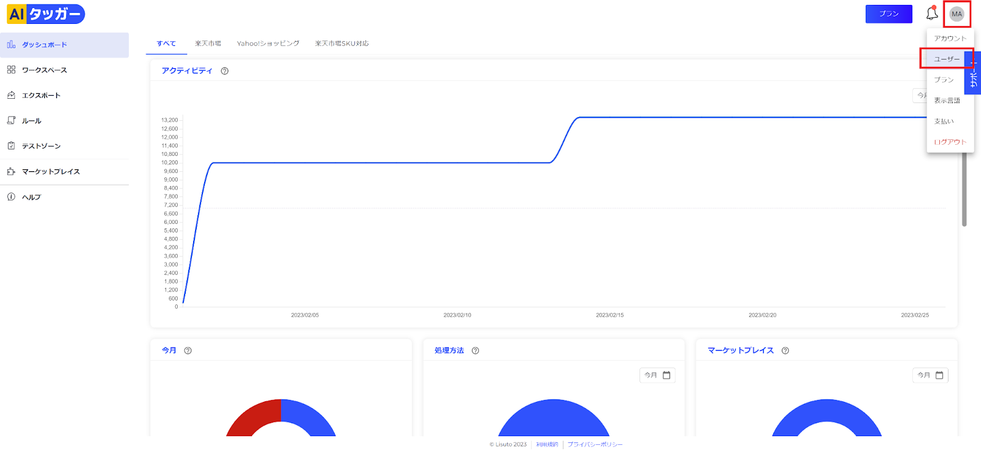The width and height of the screenshot is (981, 454).
Task: Click the 2023/02/25 x-axis label
Action: point(915,315)
